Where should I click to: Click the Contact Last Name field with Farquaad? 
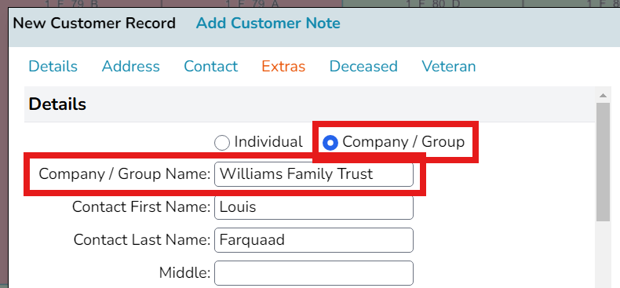tap(314, 239)
